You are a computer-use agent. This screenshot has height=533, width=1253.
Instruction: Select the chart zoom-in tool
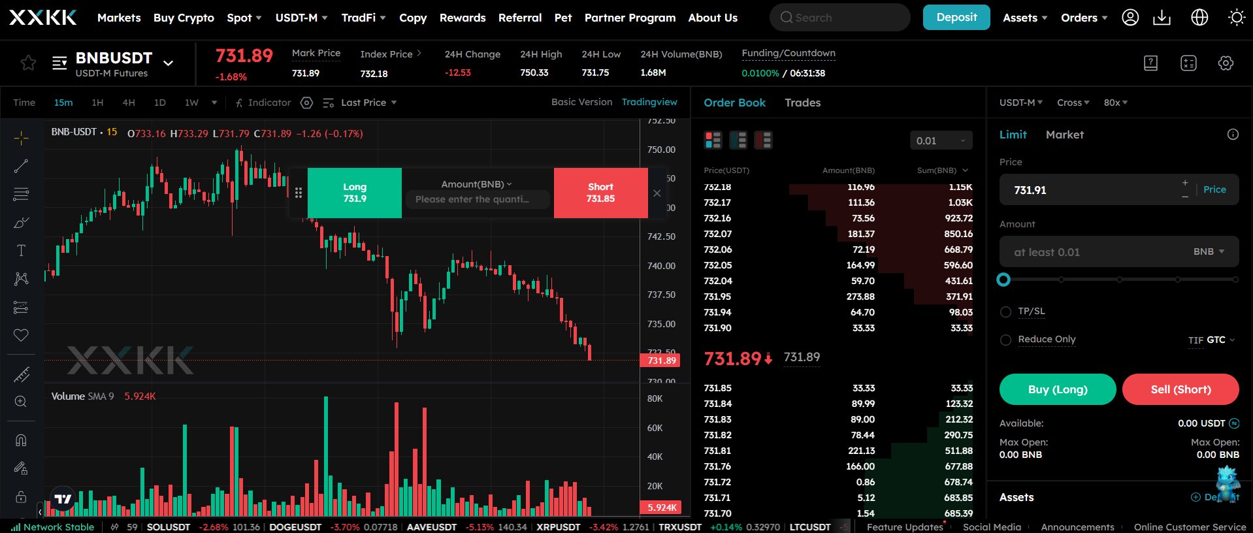coord(21,402)
